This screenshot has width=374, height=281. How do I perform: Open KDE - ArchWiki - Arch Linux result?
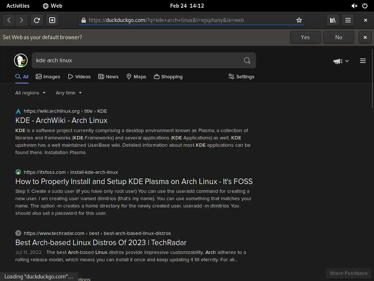tap(61, 120)
